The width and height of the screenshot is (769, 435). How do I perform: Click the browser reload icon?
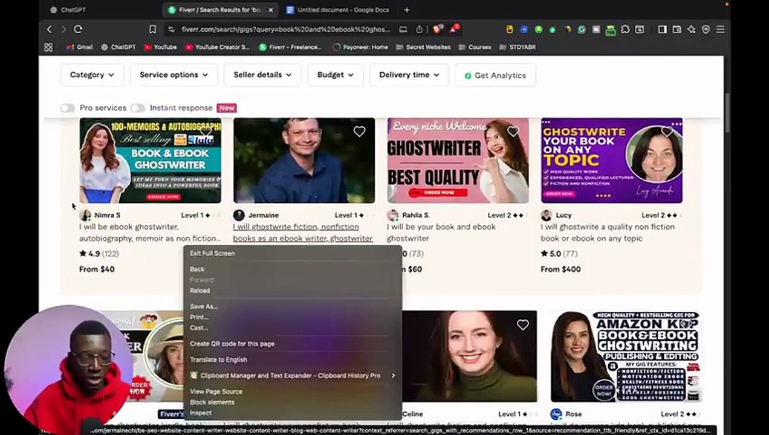point(78,29)
